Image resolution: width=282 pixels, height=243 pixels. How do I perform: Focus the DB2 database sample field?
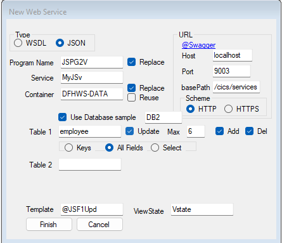pyautogui.click(x=163, y=117)
